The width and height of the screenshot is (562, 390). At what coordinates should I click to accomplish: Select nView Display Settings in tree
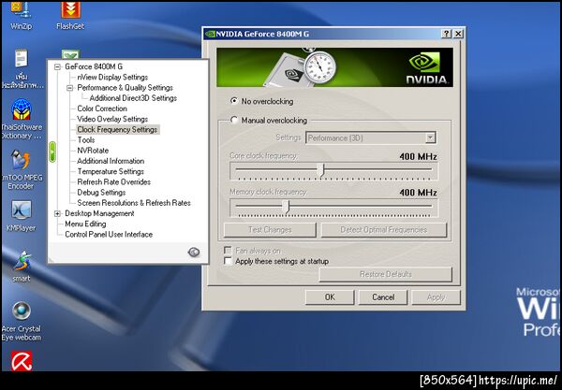[112, 78]
